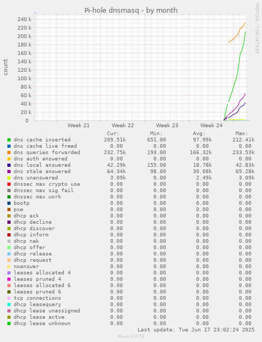The height and width of the screenshot is (342, 262).
Task: Click the 209.51k current value
Action: tap(115, 139)
